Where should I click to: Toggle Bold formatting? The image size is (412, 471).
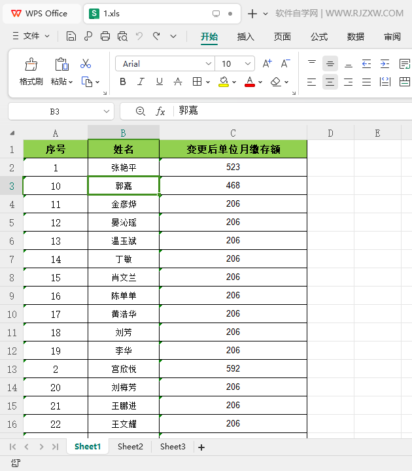click(x=123, y=82)
